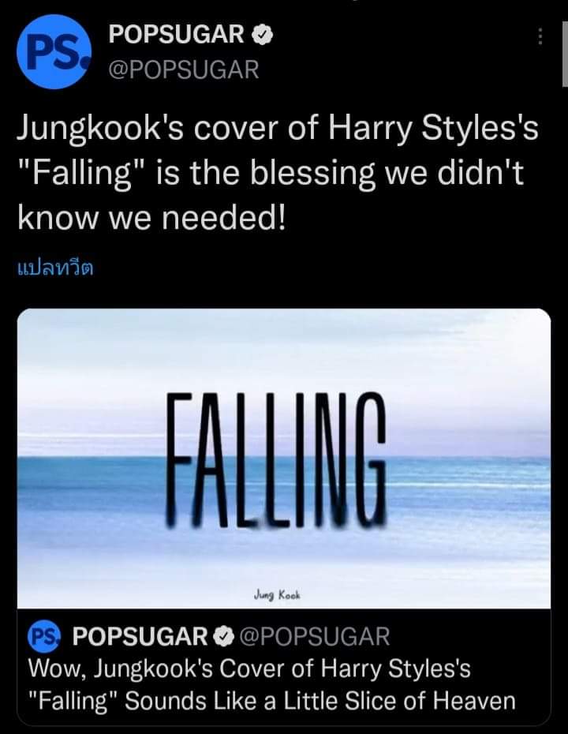
Task: Click the verified badge in link card
Action: tap(224, 637)
